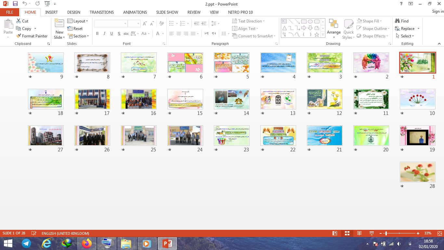Click the New Slide icon
The image size is (444, 250).
point(59,24)
